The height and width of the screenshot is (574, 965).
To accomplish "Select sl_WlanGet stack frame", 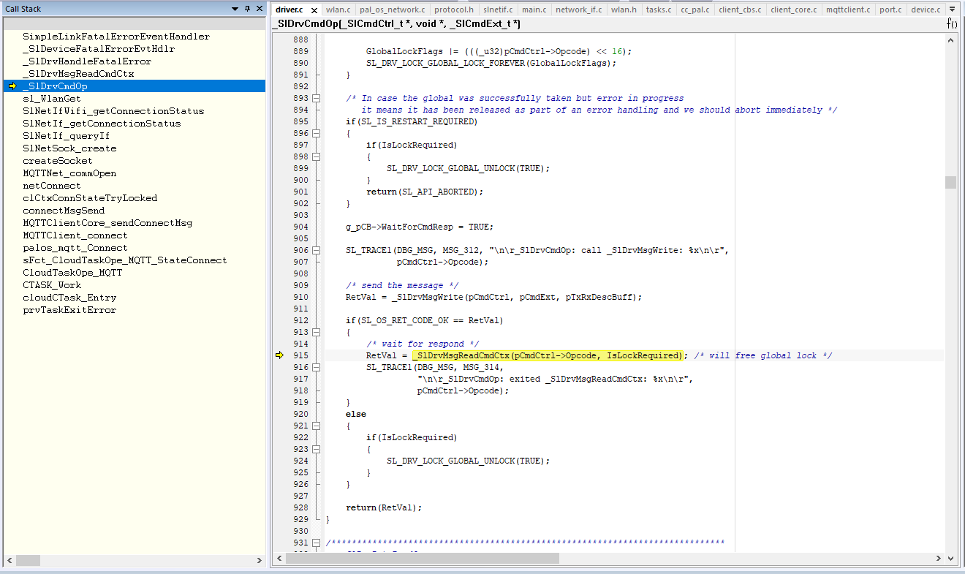I will pyautogui.click(x=52, y=99).
